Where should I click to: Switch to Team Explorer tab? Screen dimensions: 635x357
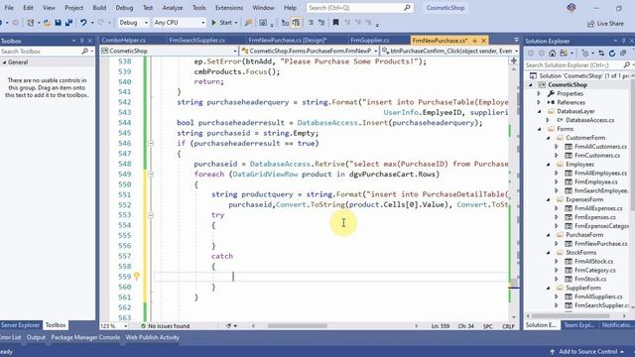click(579, 325)
